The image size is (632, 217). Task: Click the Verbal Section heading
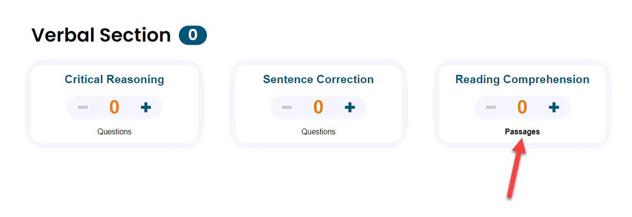tap(101, 35)
